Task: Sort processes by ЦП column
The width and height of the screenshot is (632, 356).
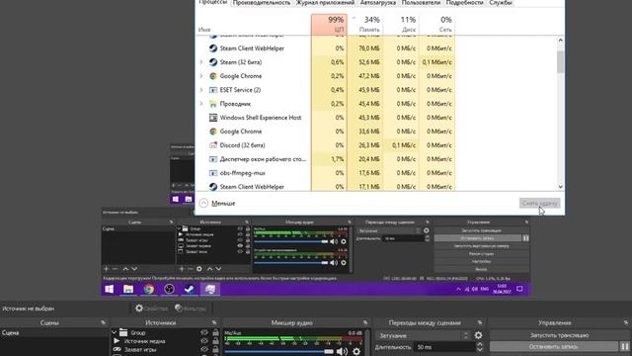Action: click(329, 24)
